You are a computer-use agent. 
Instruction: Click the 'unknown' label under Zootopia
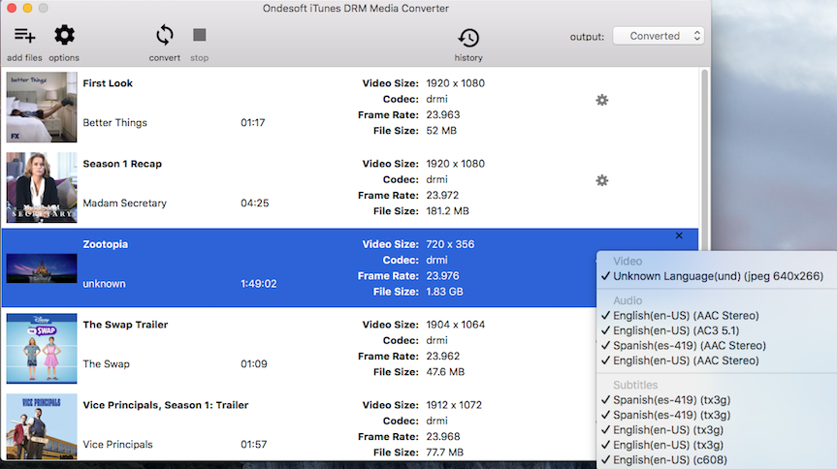click(x=104, y=284)
